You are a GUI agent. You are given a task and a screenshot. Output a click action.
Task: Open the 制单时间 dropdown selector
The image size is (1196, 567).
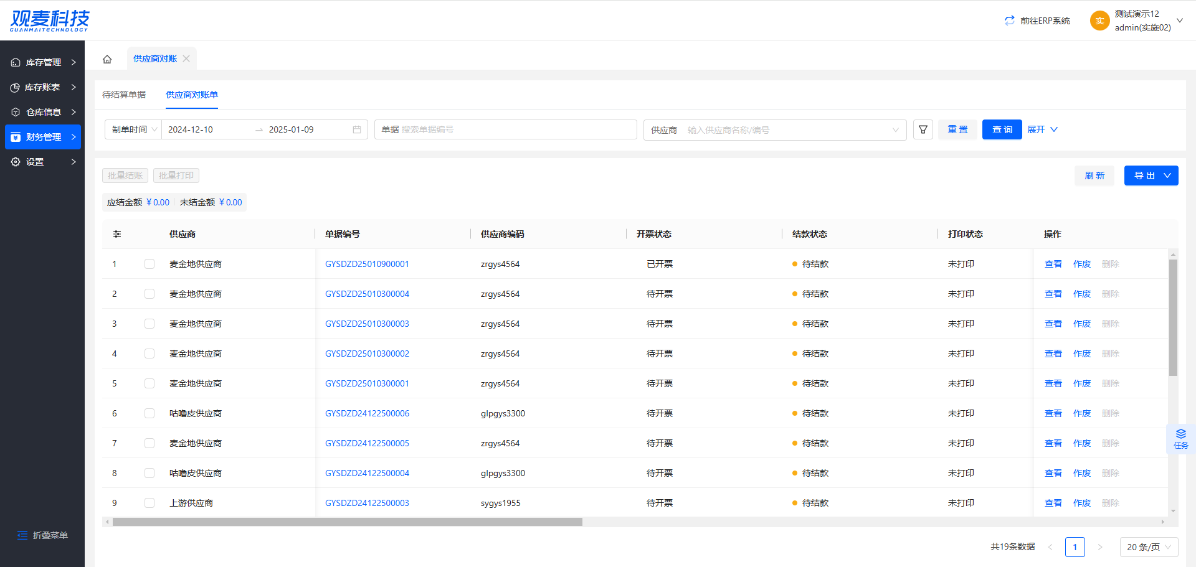[133, 129]
